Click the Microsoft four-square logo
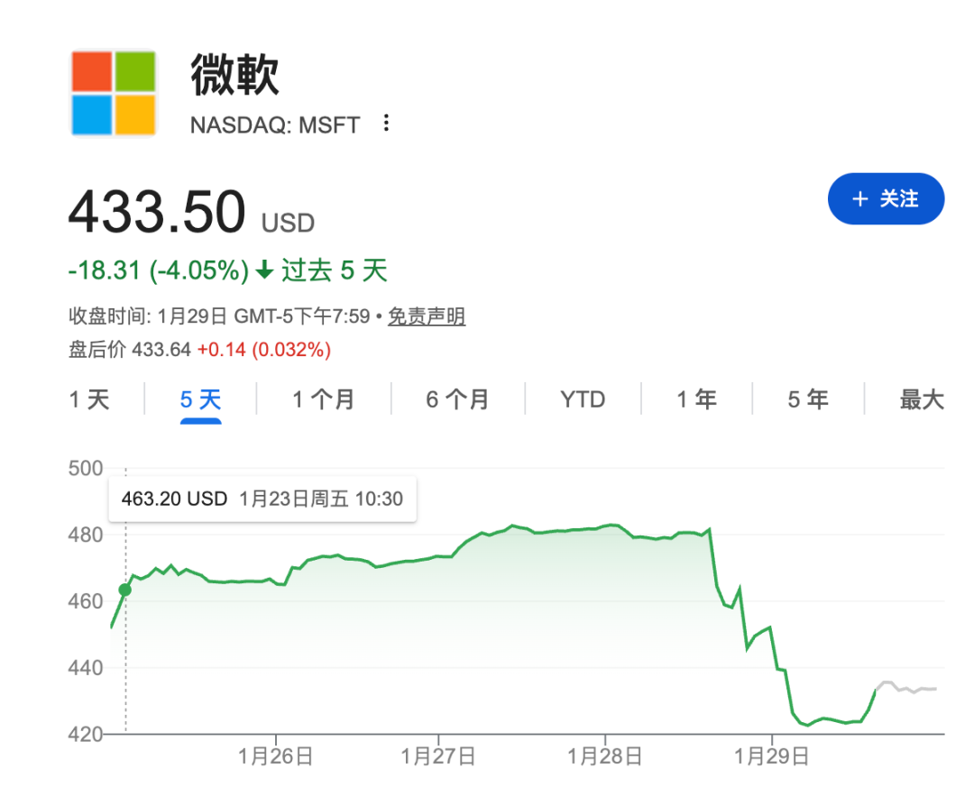This screenshot has height=787, width=974. [114, 91]
